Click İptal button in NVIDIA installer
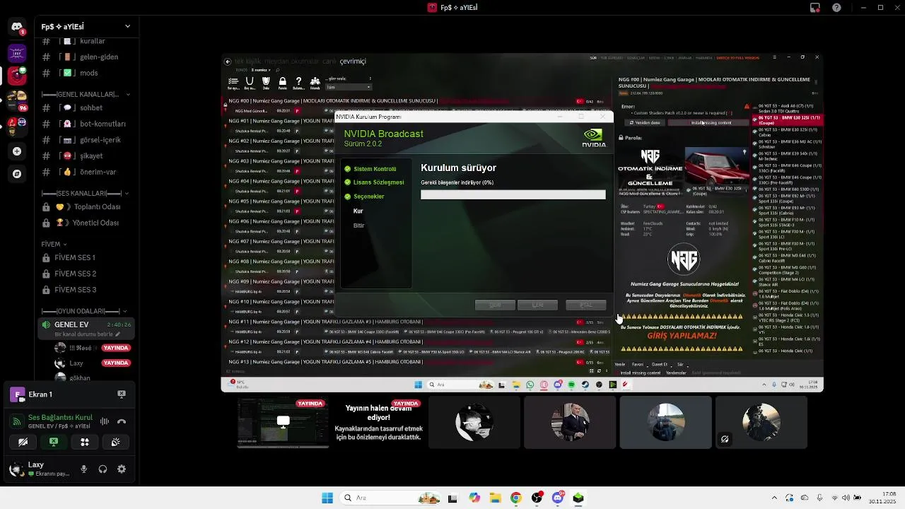Image resolution: width=905 pixels, height=509 pixels. coord(586,305)
